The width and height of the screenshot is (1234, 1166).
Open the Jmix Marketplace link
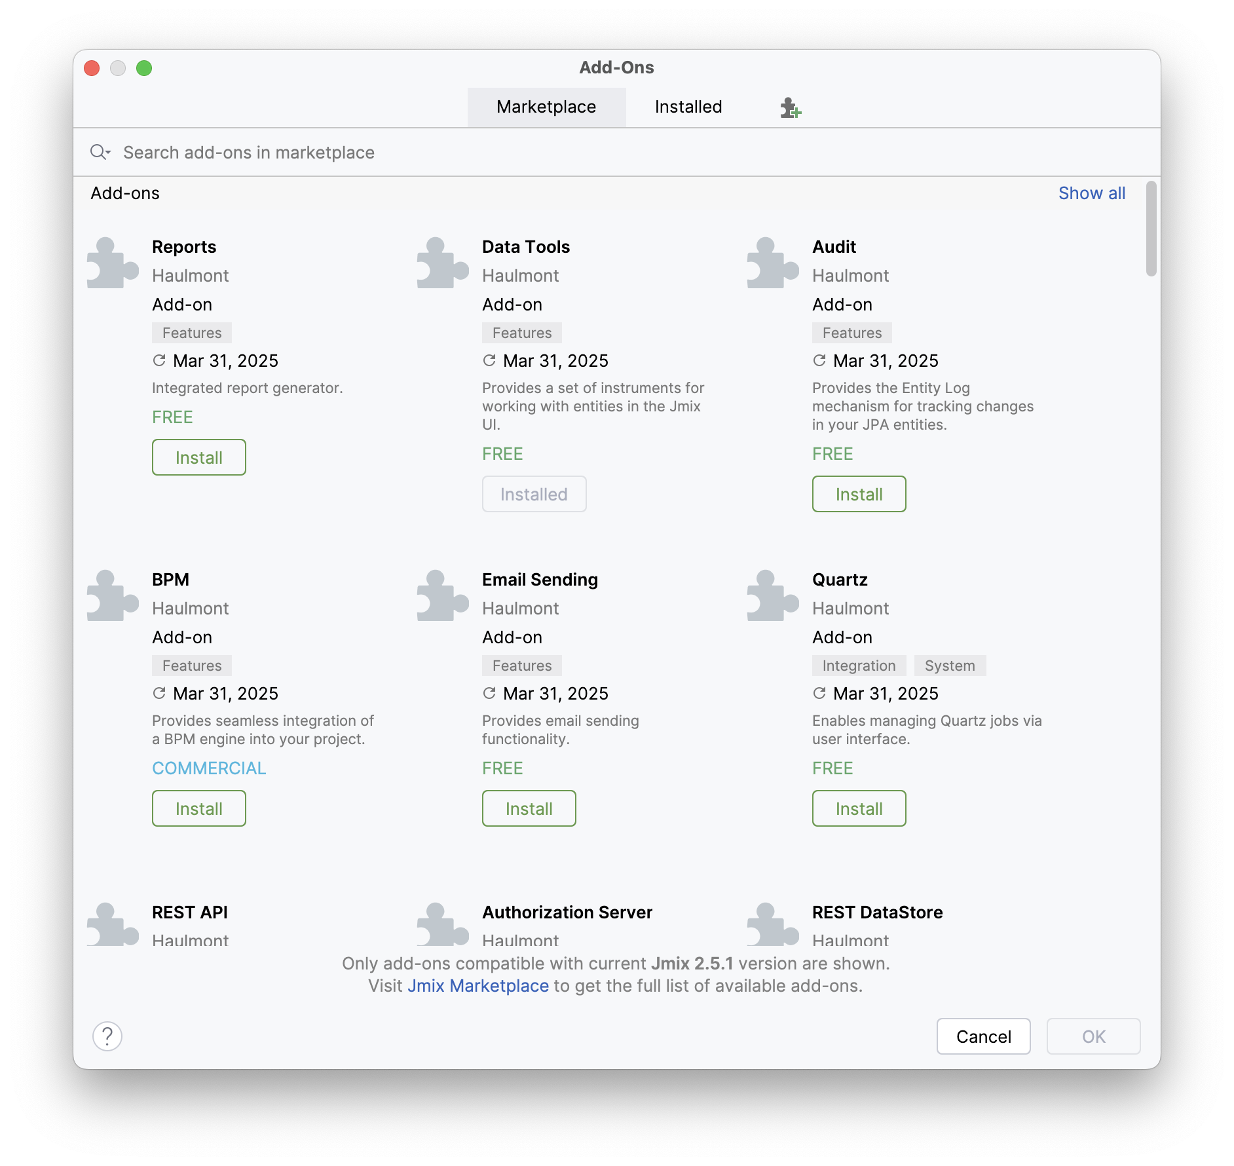[478, 986]
